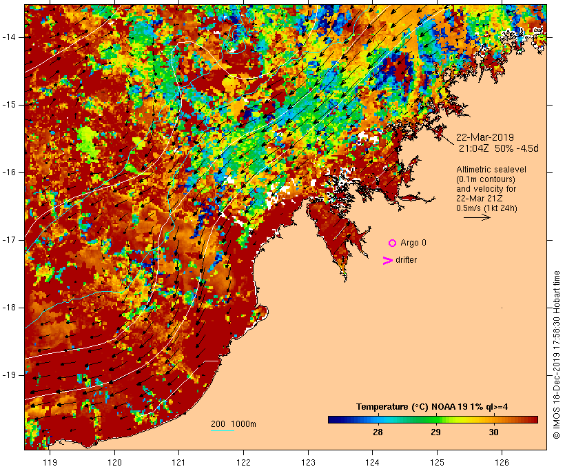
Task: Click the 28 value on temperature scale
Action: pos(378,432)
